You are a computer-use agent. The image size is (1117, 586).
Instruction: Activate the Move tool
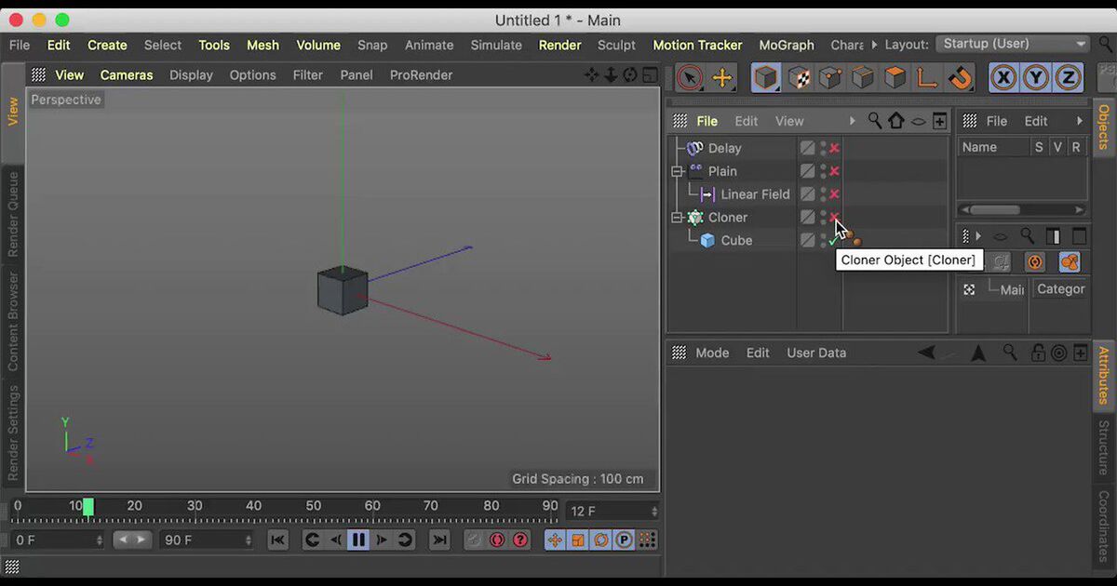click(722, 77)
